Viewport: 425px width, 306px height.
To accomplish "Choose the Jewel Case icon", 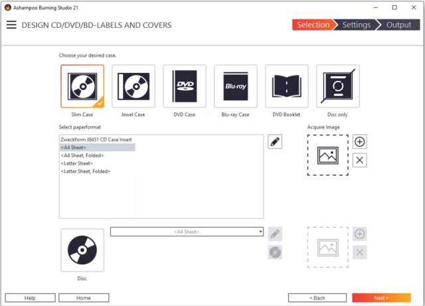I will (133, 86).
